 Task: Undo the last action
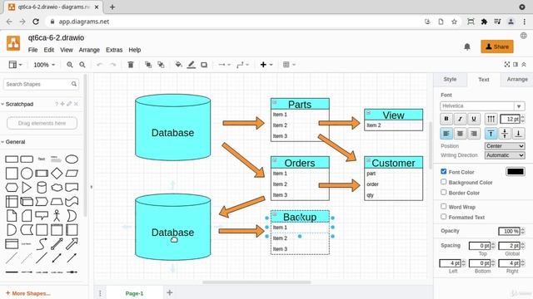[100, 65]
